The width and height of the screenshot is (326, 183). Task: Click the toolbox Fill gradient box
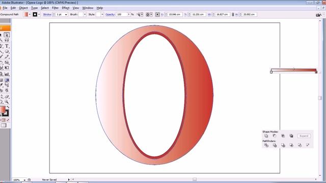coord(3,109)
